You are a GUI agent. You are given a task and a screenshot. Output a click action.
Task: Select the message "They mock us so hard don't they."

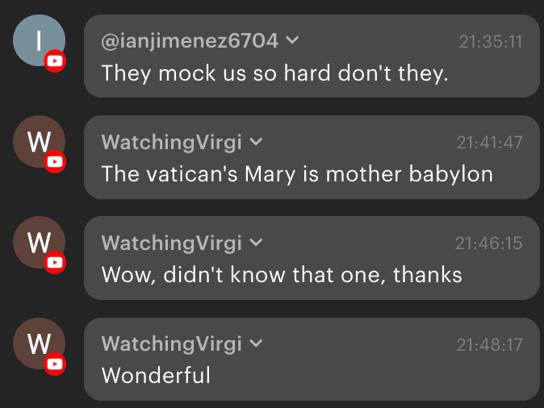[274, 73]
